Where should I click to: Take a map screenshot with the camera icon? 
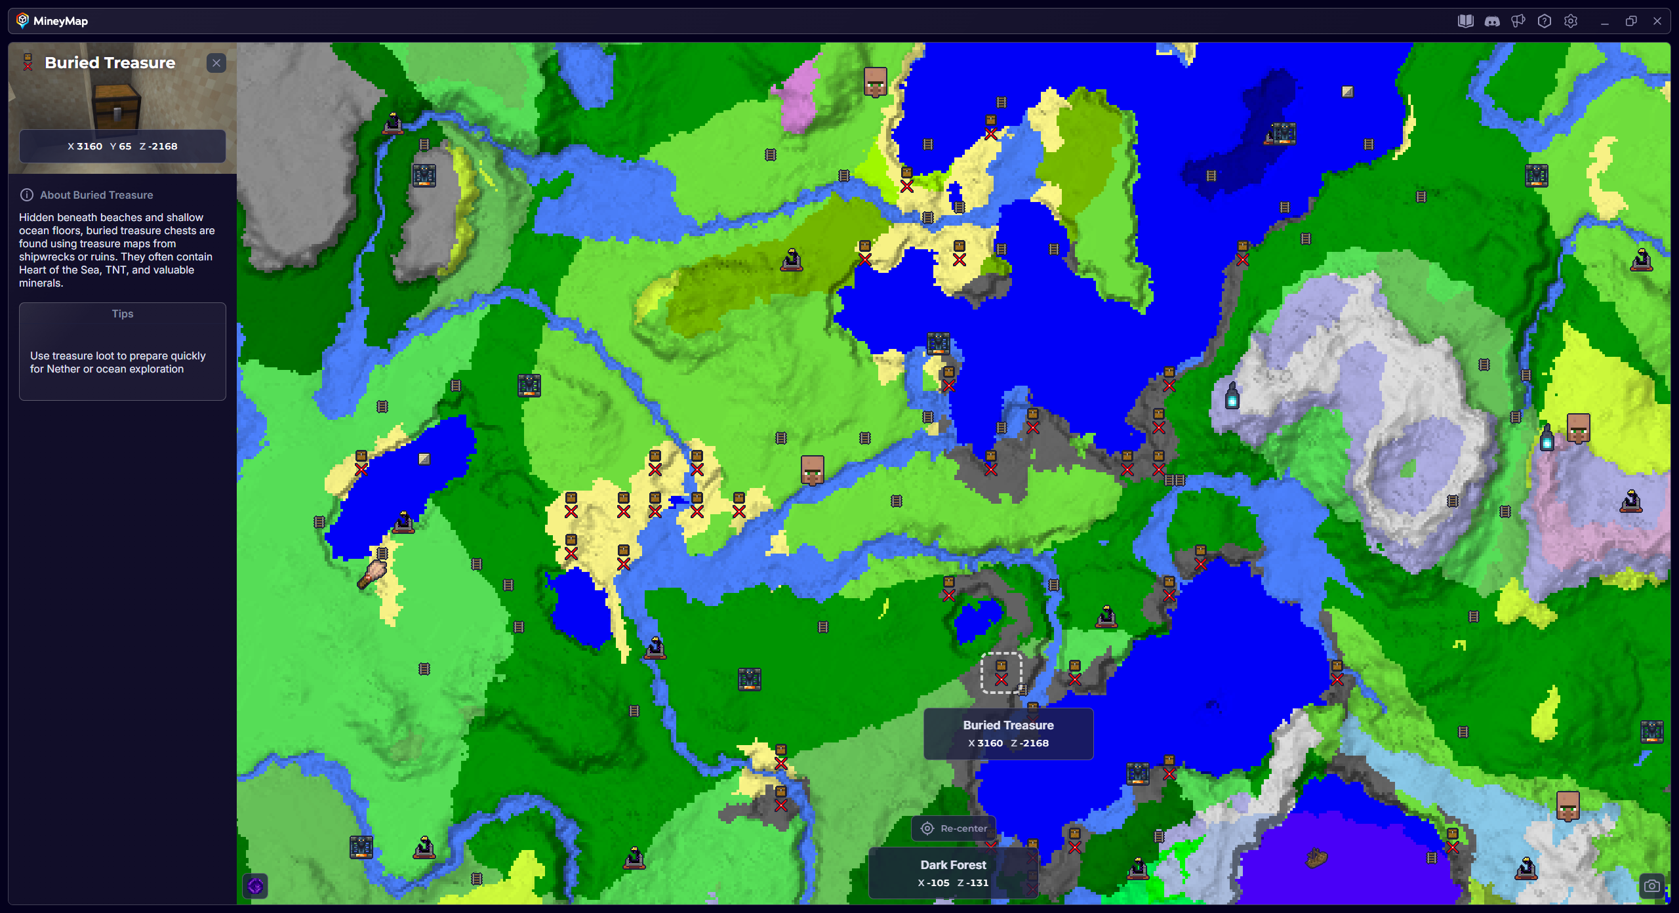1652,886
